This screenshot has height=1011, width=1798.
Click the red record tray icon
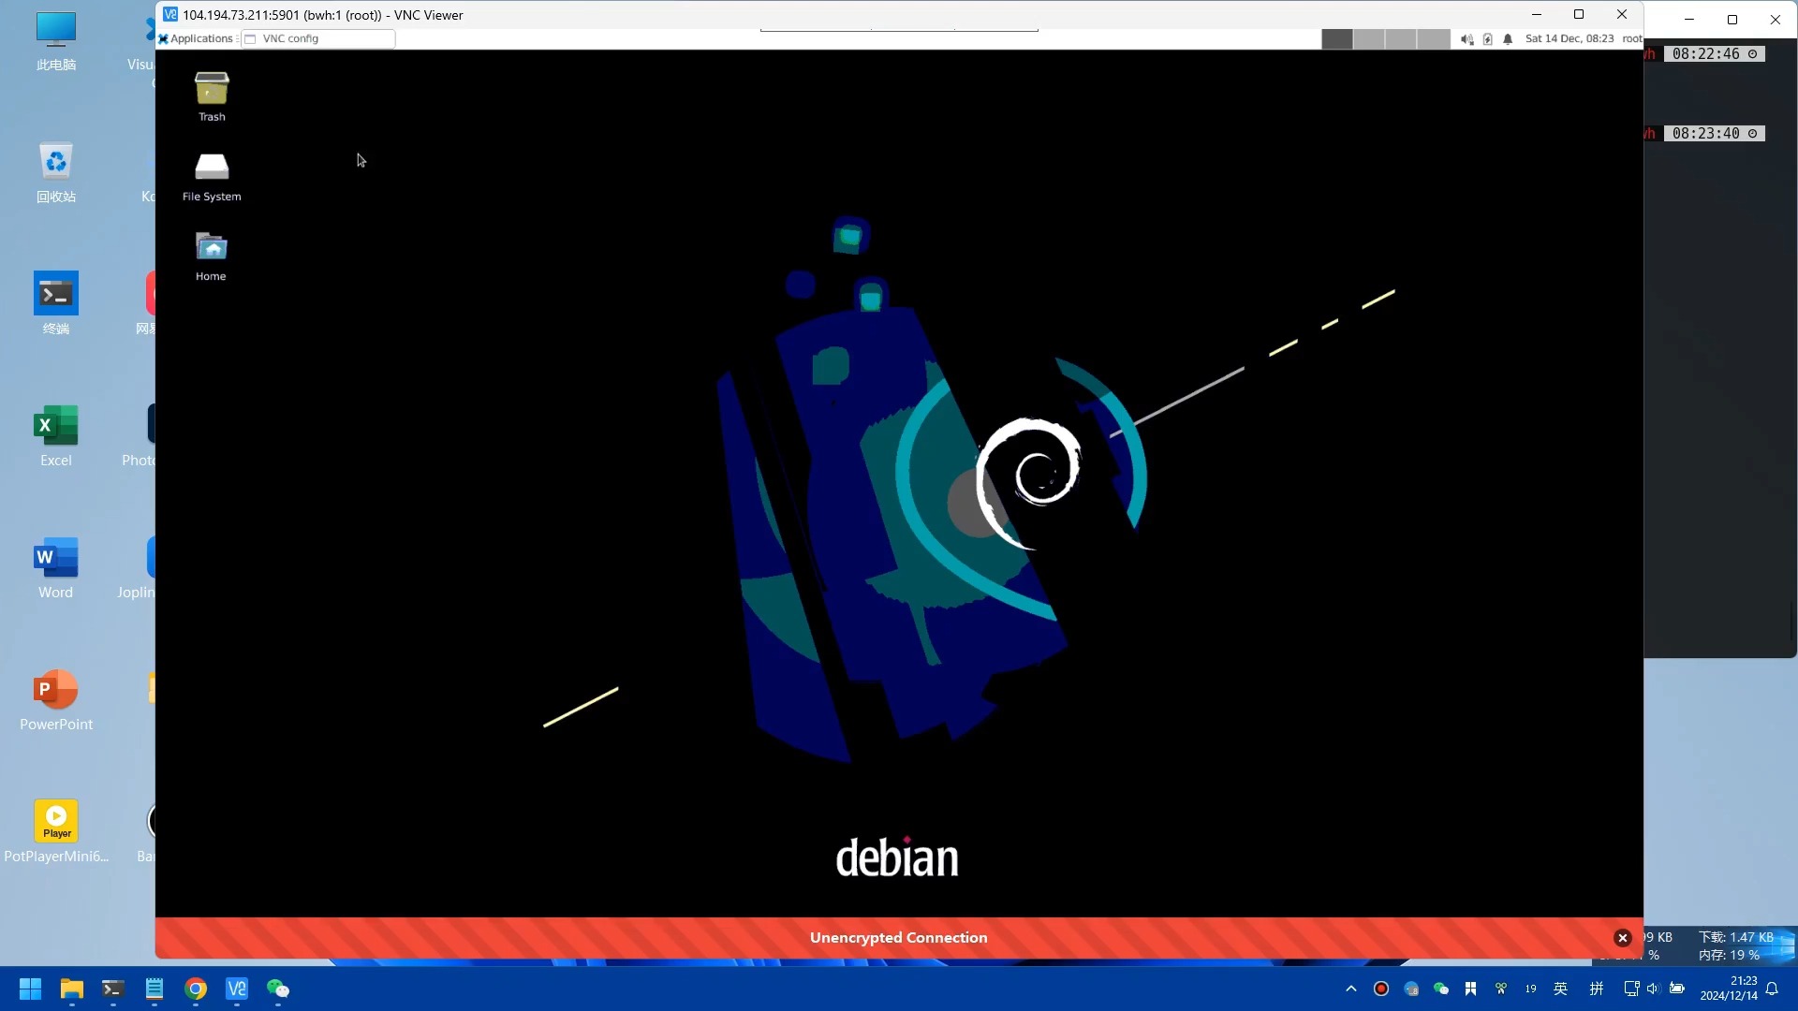tap(1381, 989)
